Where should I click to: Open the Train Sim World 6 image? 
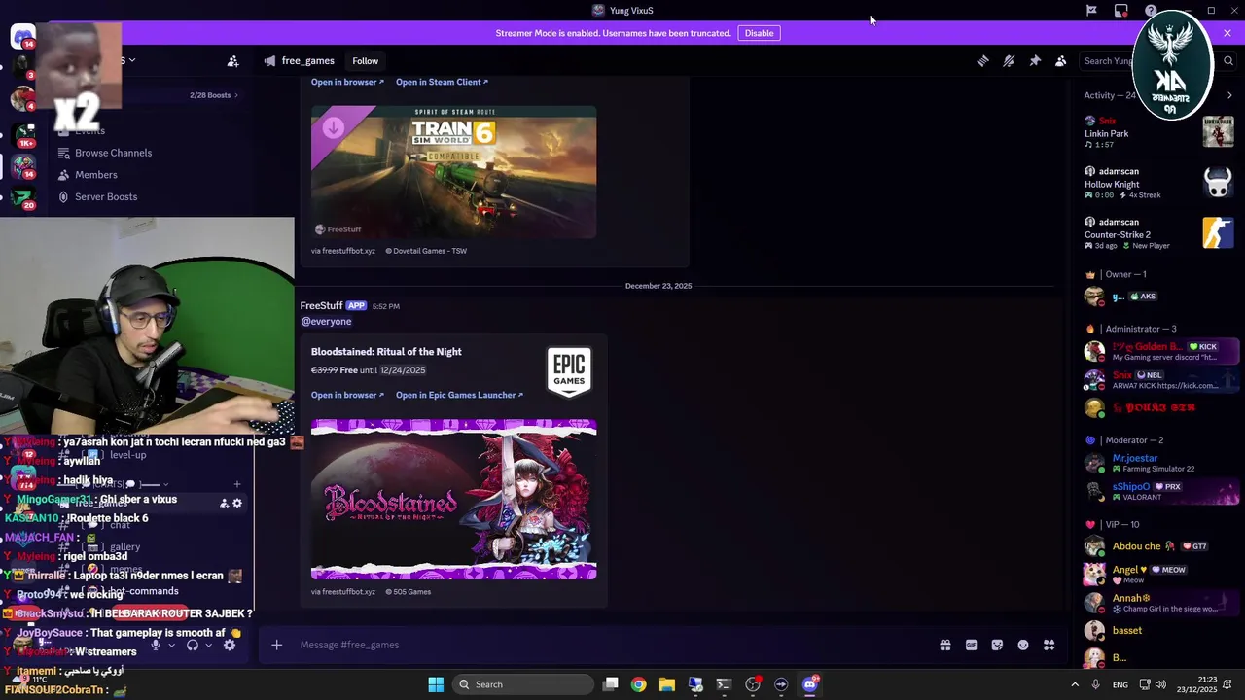point(453,172)
